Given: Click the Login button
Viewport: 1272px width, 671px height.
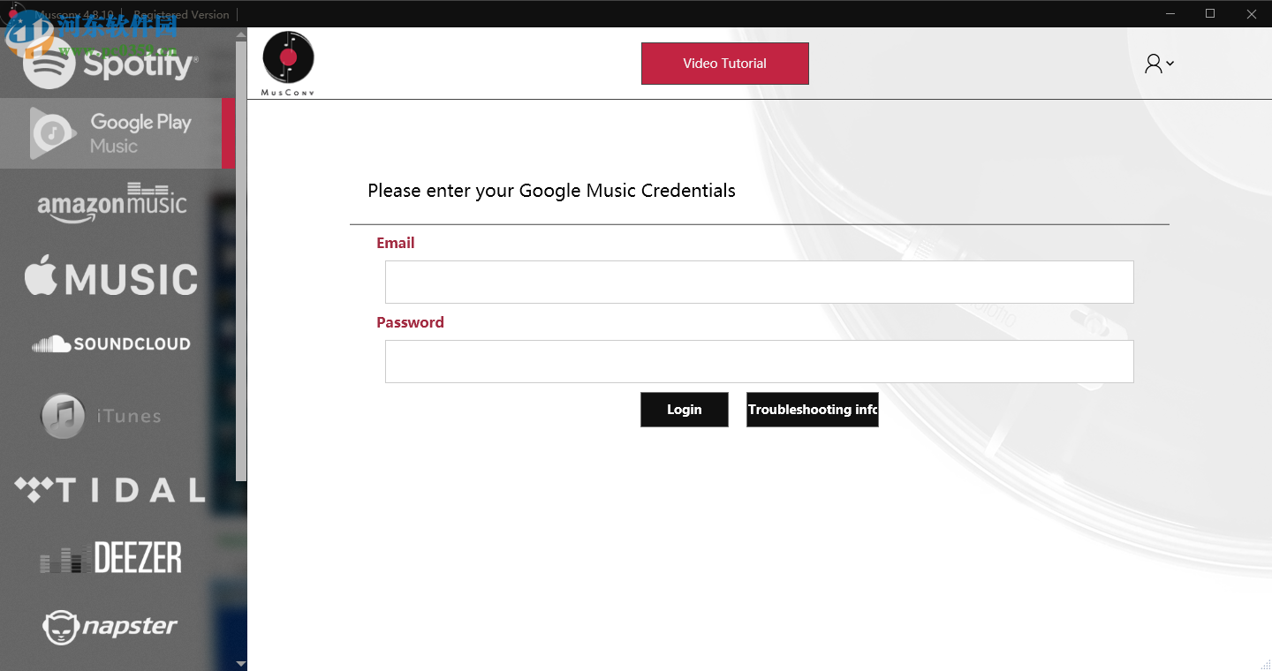Looking at the screenshot, I should tap(685, 410).
